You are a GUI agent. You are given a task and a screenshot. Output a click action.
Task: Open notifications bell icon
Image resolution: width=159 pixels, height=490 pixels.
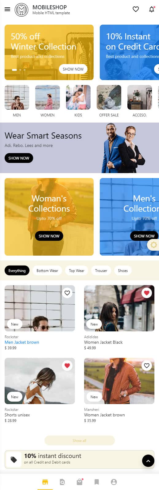[x=152, y=9]
